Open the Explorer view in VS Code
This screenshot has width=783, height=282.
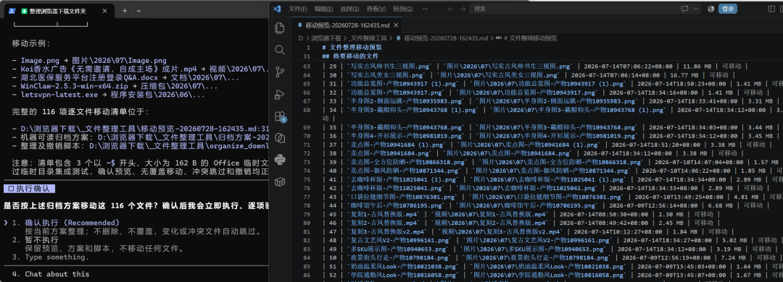tap(280, 28)
